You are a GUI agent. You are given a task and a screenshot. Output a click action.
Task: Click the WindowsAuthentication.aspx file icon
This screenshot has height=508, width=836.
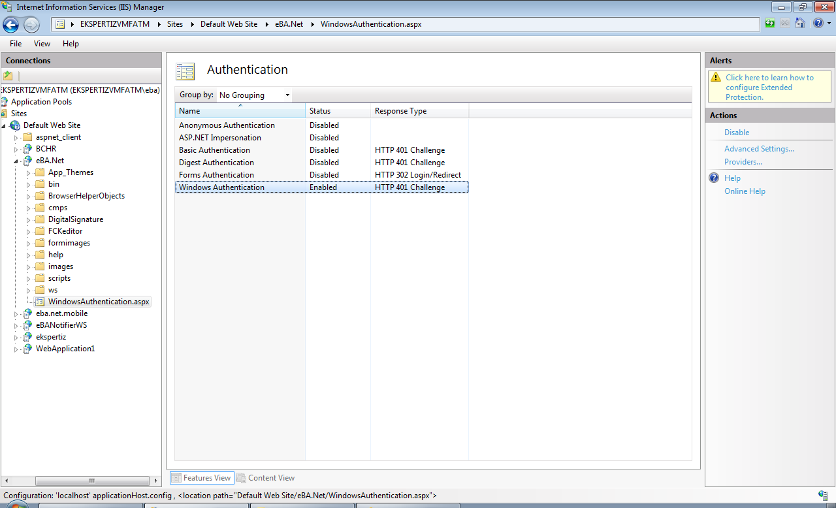(40, 302)
